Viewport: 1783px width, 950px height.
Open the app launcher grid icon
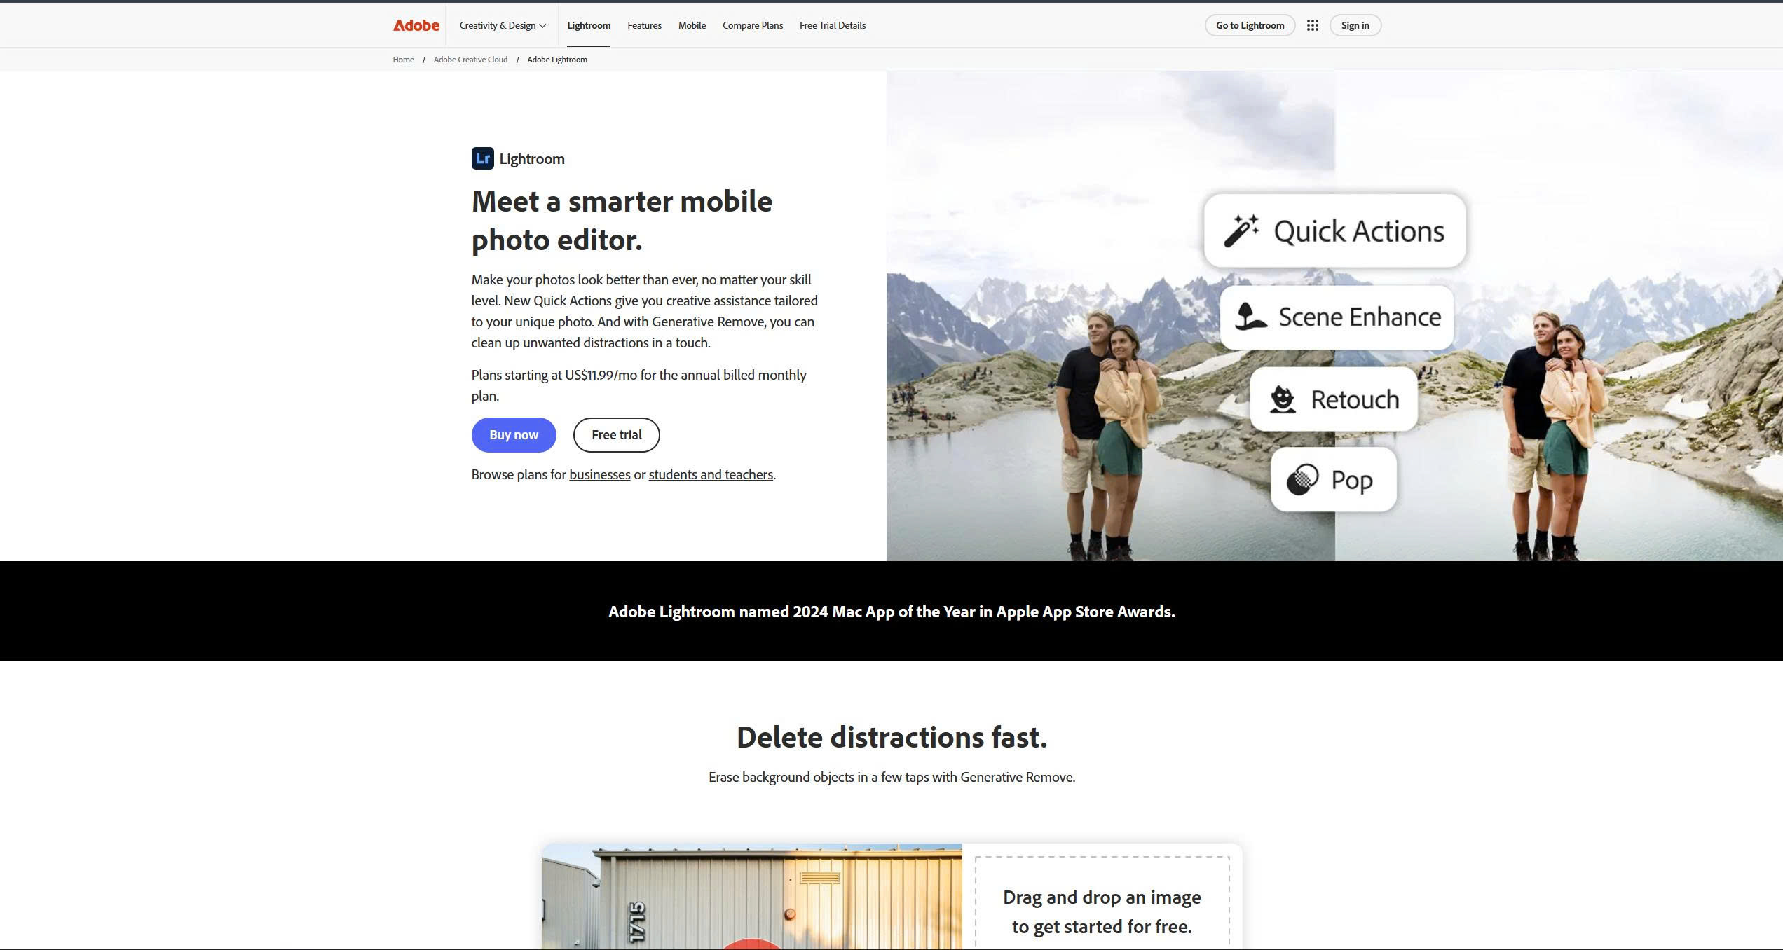click(1312, 25)
